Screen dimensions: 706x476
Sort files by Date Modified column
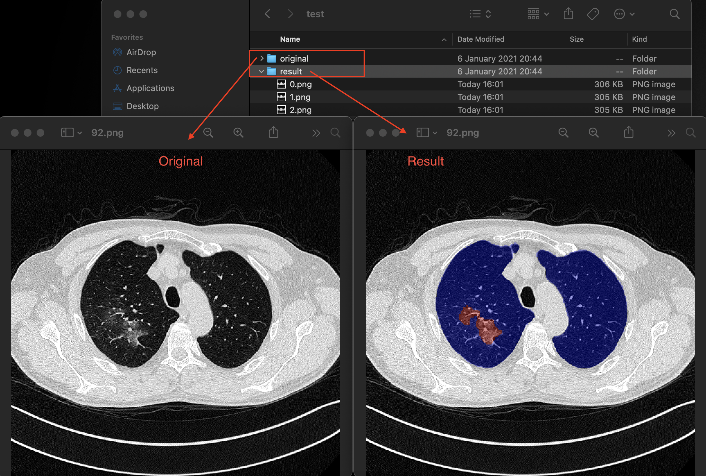(x=481, y=39)
